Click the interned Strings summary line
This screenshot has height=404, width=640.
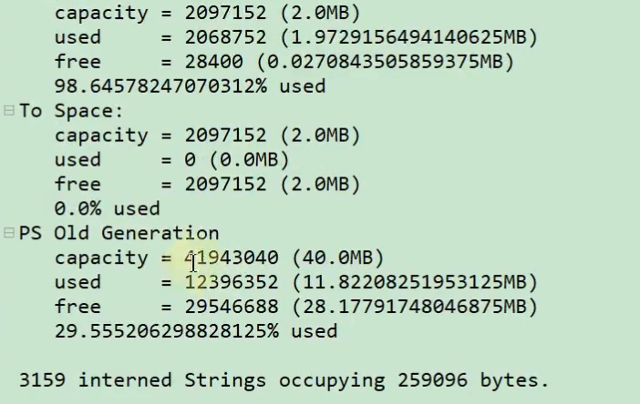284,379
